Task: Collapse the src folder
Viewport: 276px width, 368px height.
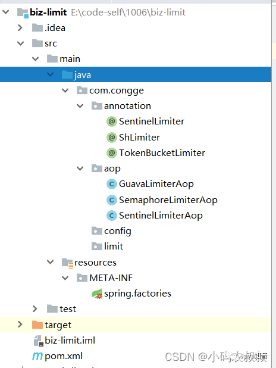Action: pyautogui.click(x=21, y=43)
